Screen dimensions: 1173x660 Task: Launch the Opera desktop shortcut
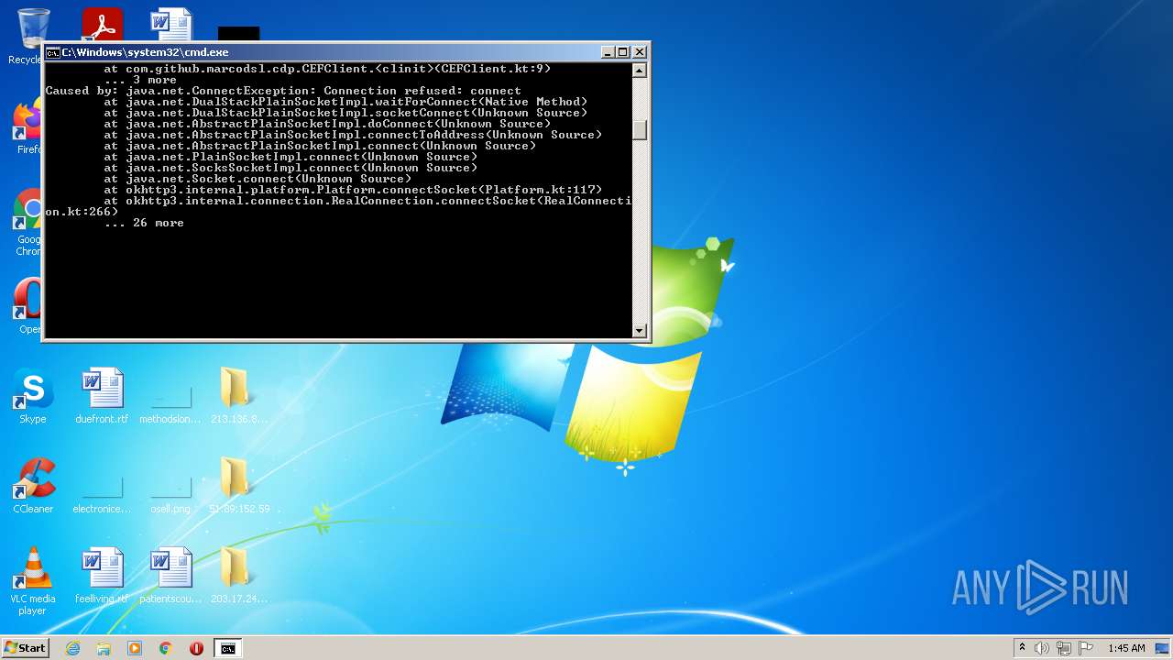coord(29,306)
